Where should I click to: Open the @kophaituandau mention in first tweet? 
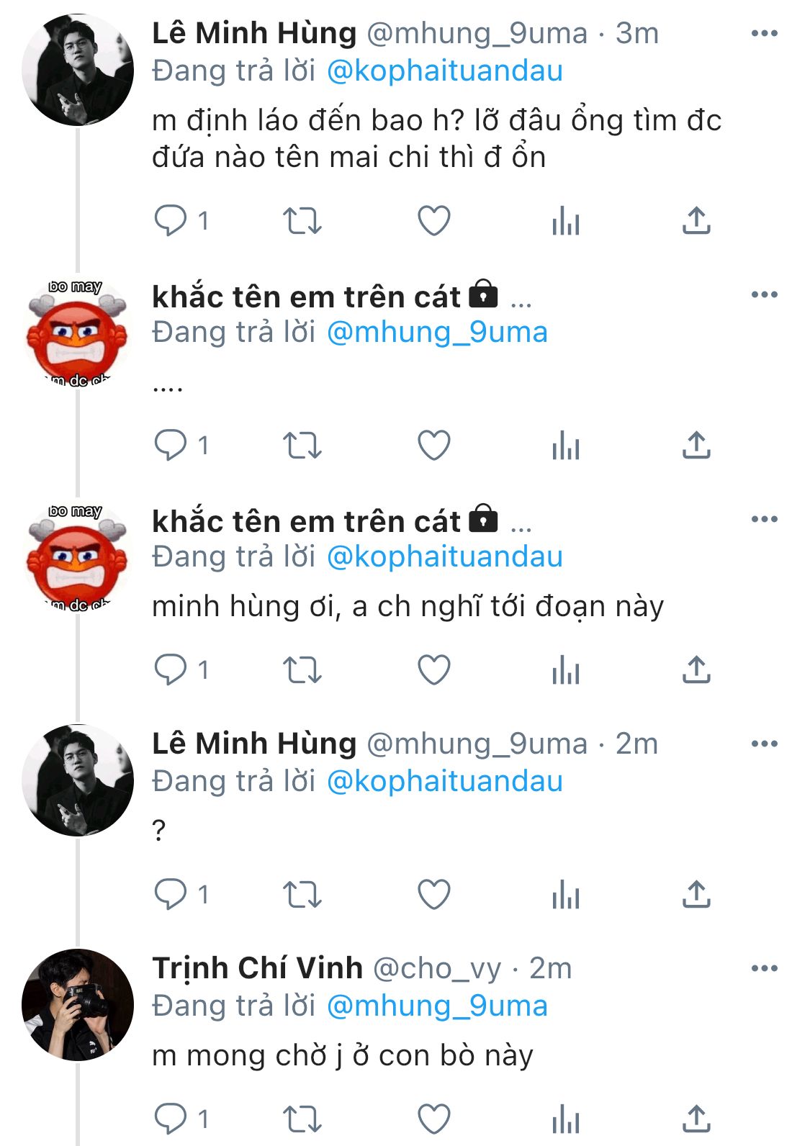[444, 71]
